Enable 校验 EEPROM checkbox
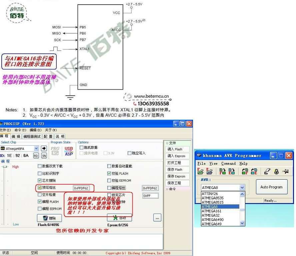This screenshot has height=256, width=296. click(109, 180)
